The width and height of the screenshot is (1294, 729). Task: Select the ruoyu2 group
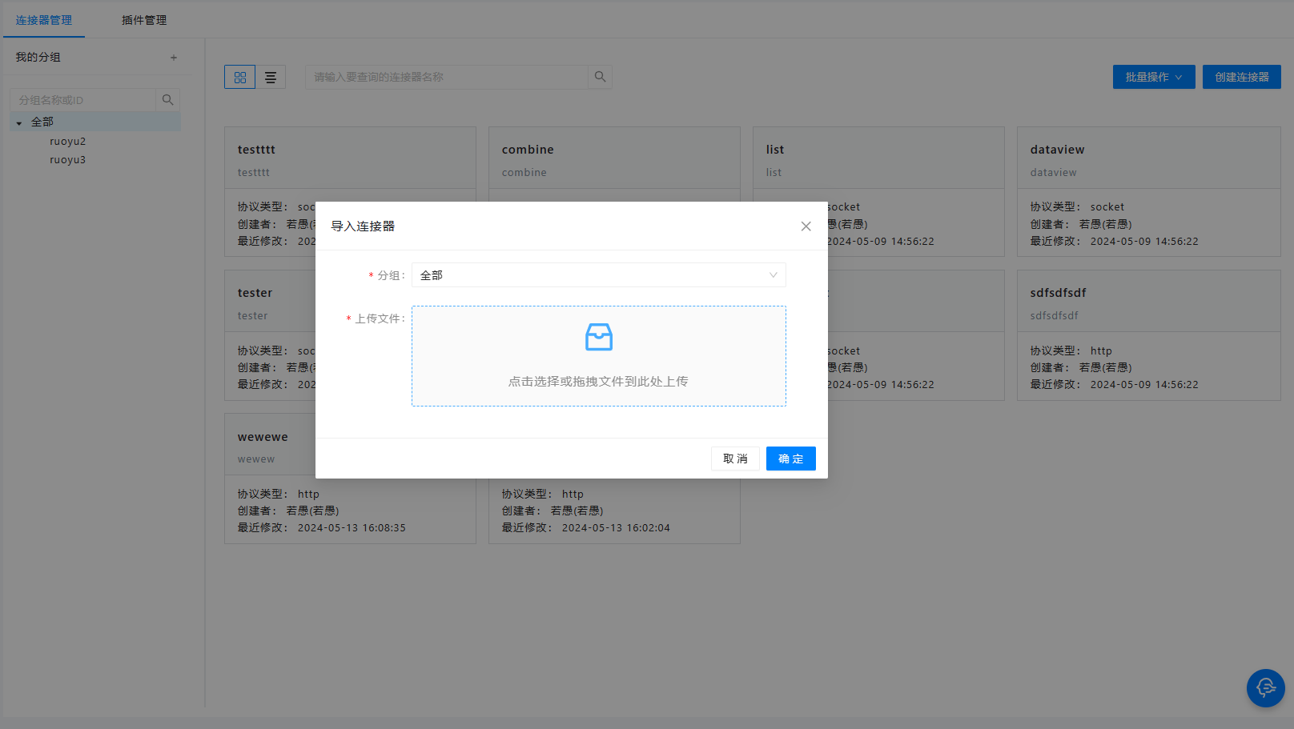pos(68,141)
